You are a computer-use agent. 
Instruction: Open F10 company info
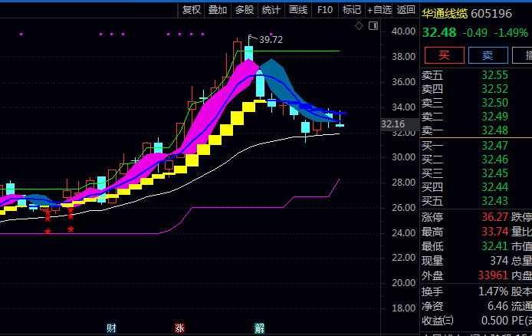pos(325,9)
